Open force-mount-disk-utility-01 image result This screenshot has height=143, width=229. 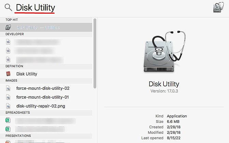46,97
